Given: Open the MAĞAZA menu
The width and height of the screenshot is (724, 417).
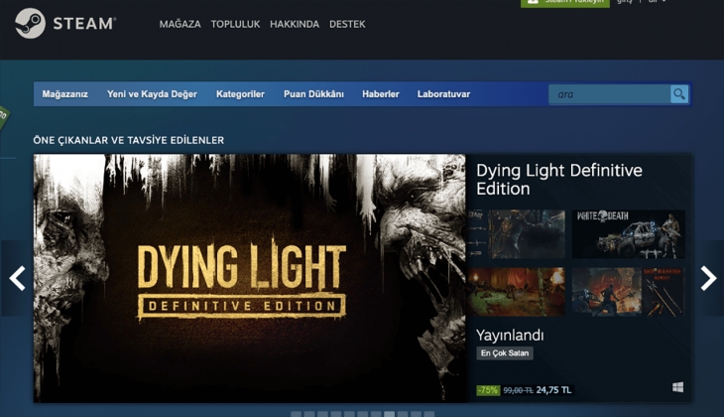Looking at the screenshot, I should 181,24.
